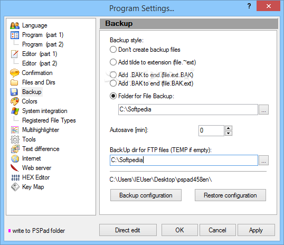
Task: Click the C:\Users\IEUser\Desktop\pspad458en\ path text
Action: [x=160, y=180]
